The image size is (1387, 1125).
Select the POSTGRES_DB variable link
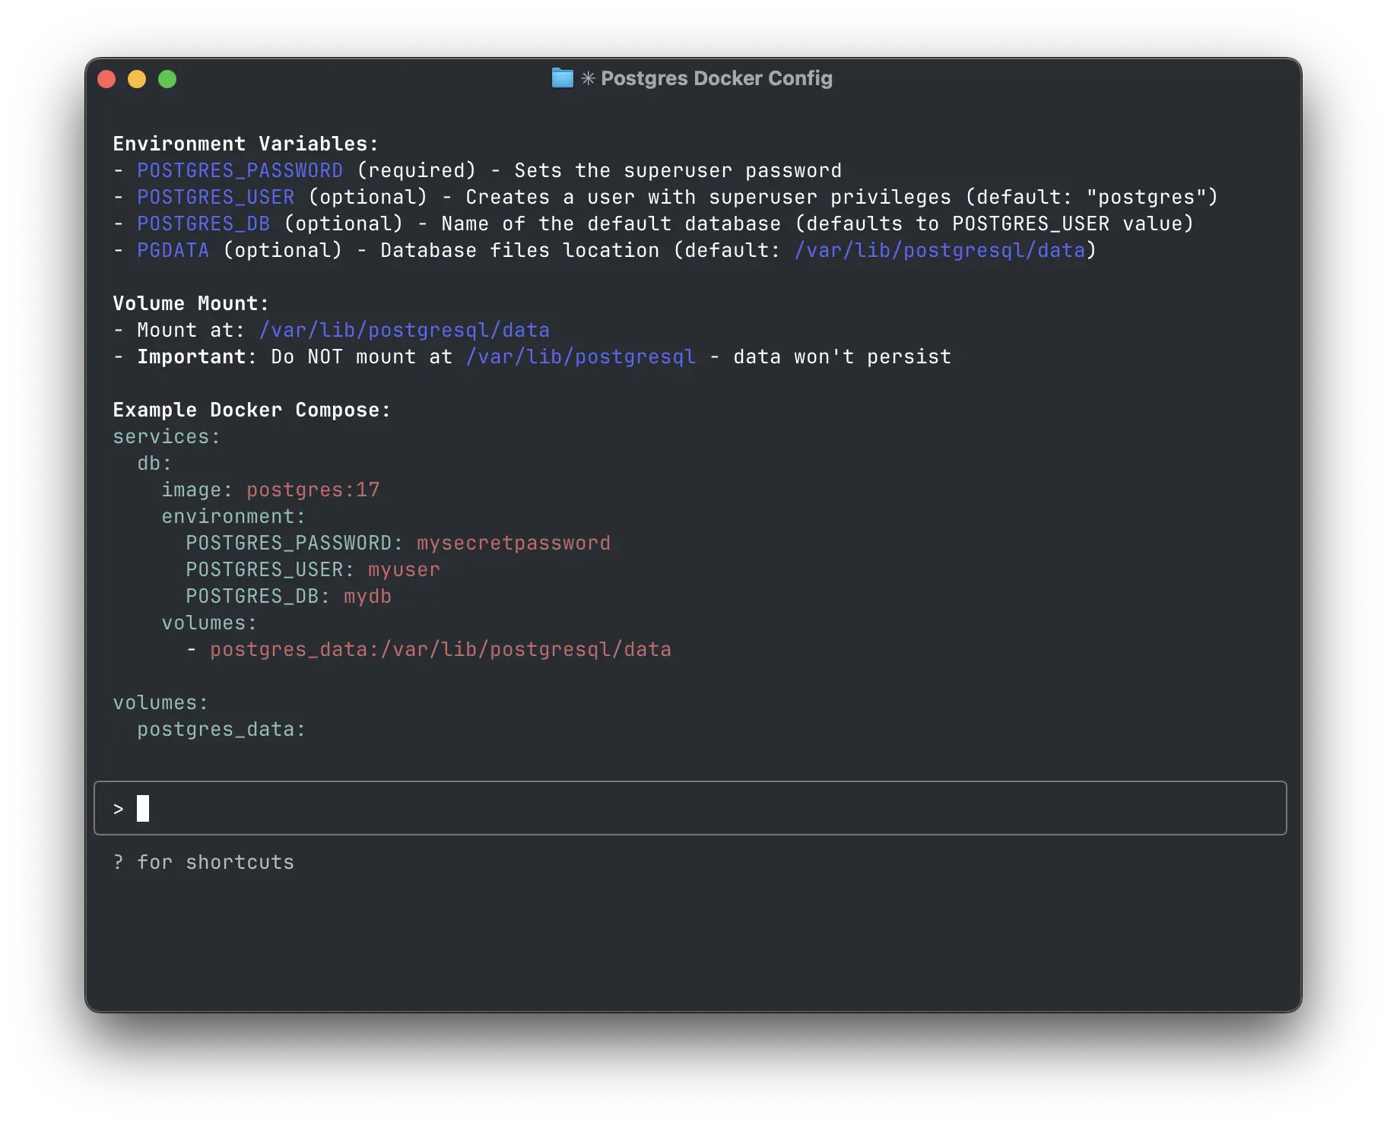click(x=204, y=223)
